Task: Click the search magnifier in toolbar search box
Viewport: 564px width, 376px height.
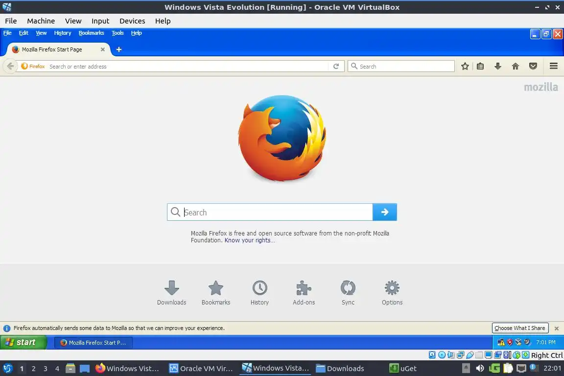Action: tap(354, 66)
